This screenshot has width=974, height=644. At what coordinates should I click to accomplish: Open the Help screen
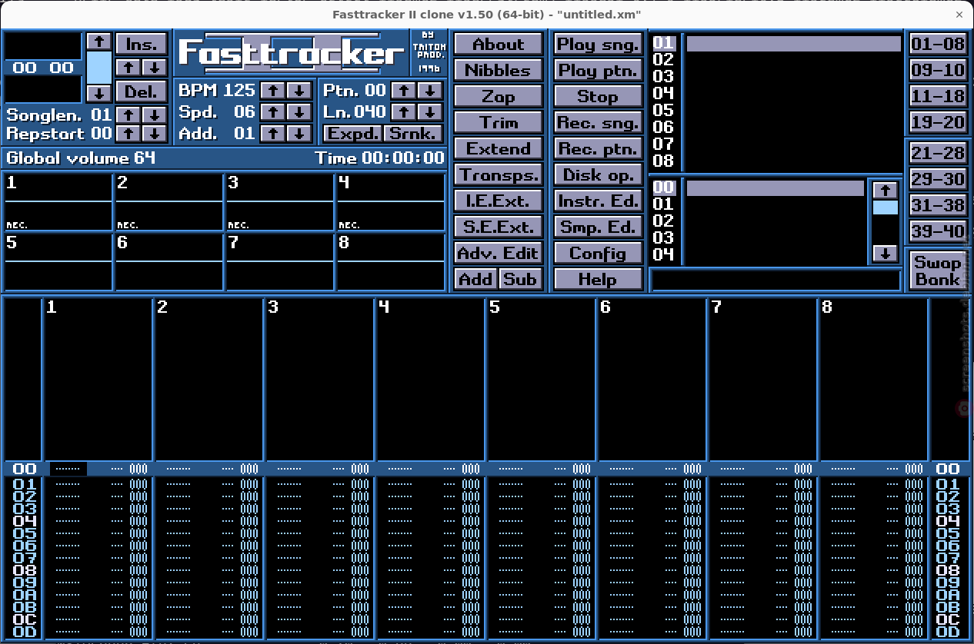pos(598,279)
